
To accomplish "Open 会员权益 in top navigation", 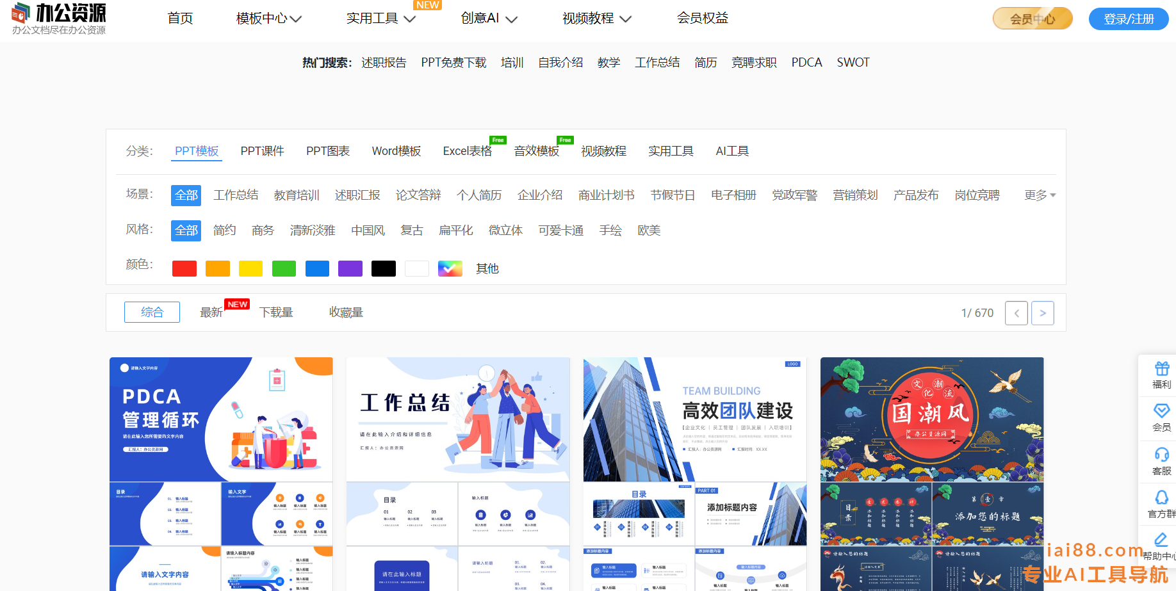I will click(703, 19).
